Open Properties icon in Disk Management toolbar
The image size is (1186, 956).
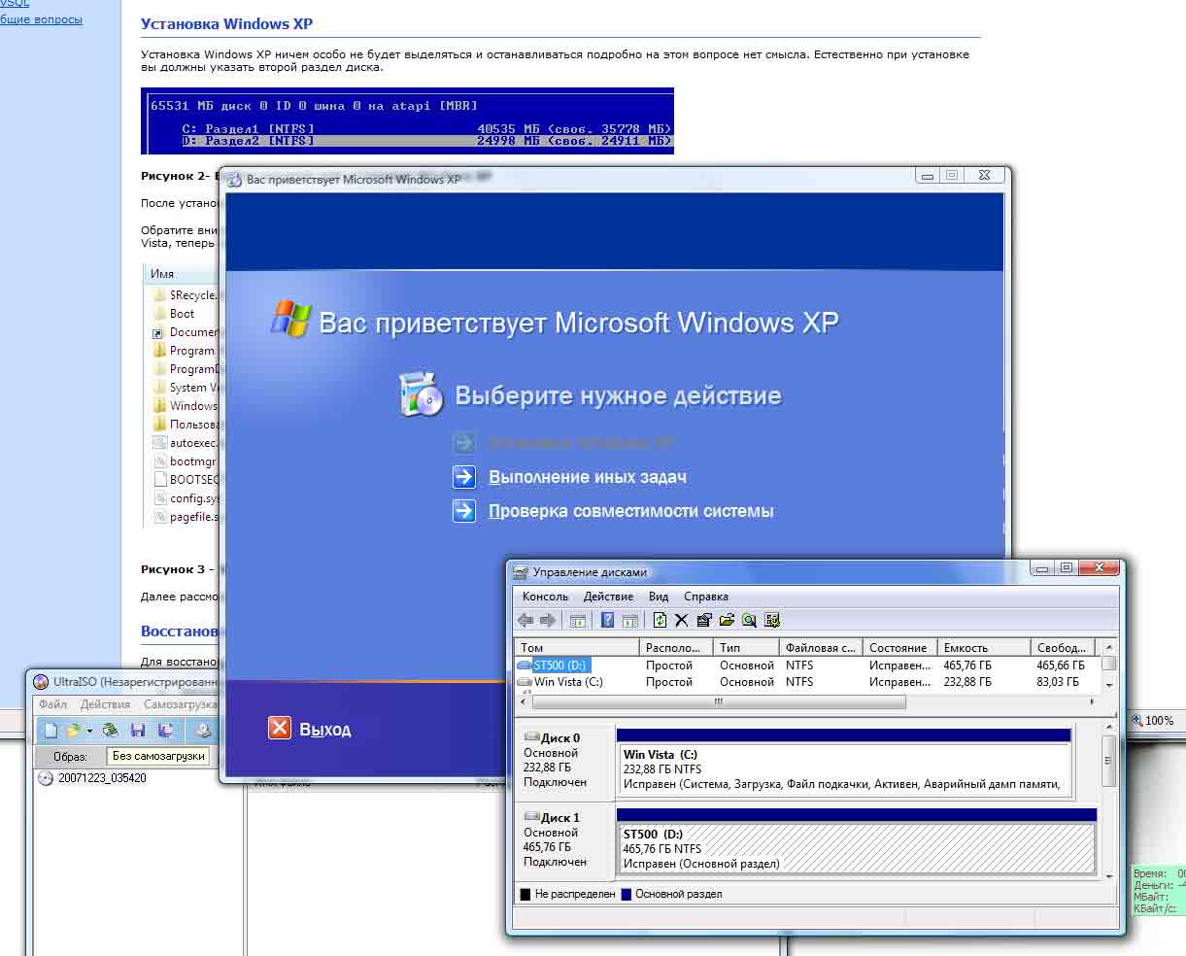(x=704, y=620)
